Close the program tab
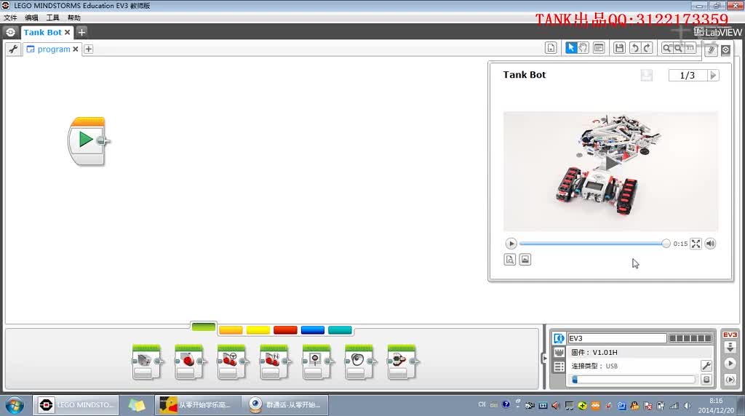 76,49
